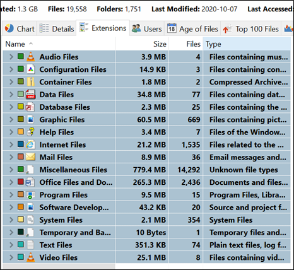Click the VLC cone icon beside Video Files
Image resolution: width=294 pixels, height=270 pixels.
(31, 257)
